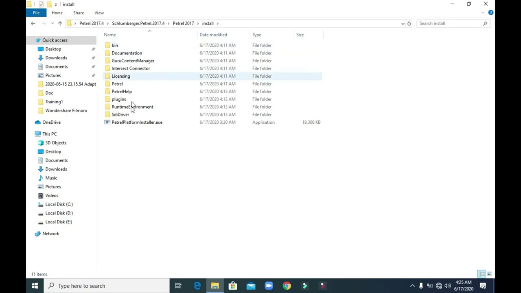The width and height of the screenshot is (521, 293).
Task: Switch to Details view layout
Action: tap(482, 274)
